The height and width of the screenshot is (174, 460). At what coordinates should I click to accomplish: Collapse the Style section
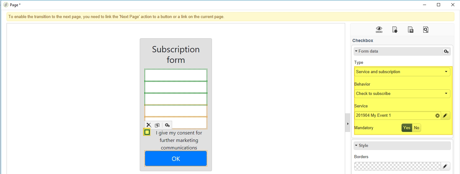pyautogui.click(x=356, y=145)
